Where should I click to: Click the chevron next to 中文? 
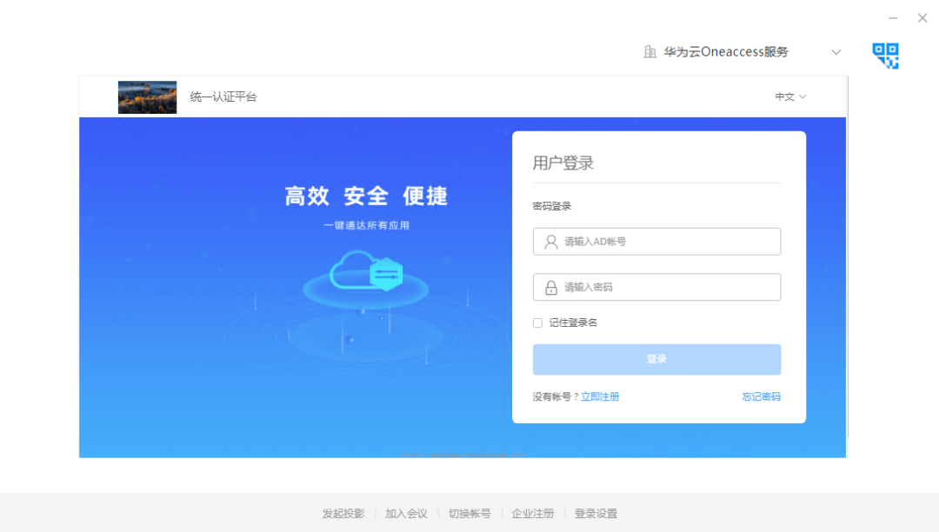802,96
